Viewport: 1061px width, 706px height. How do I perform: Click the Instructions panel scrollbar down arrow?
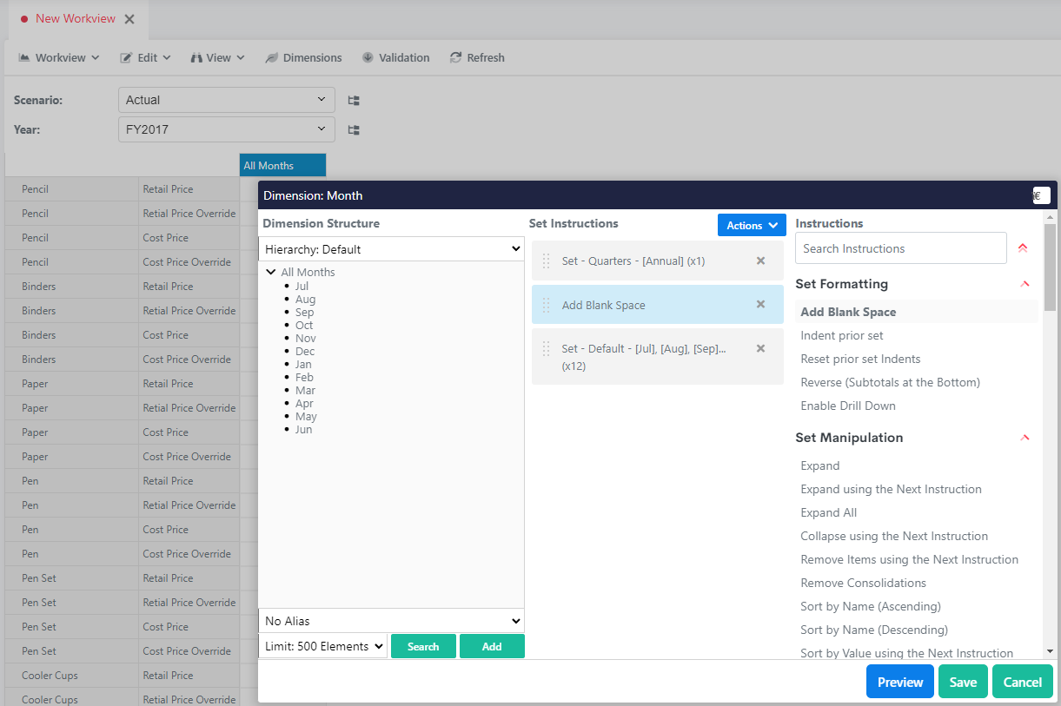(1050, 650)
